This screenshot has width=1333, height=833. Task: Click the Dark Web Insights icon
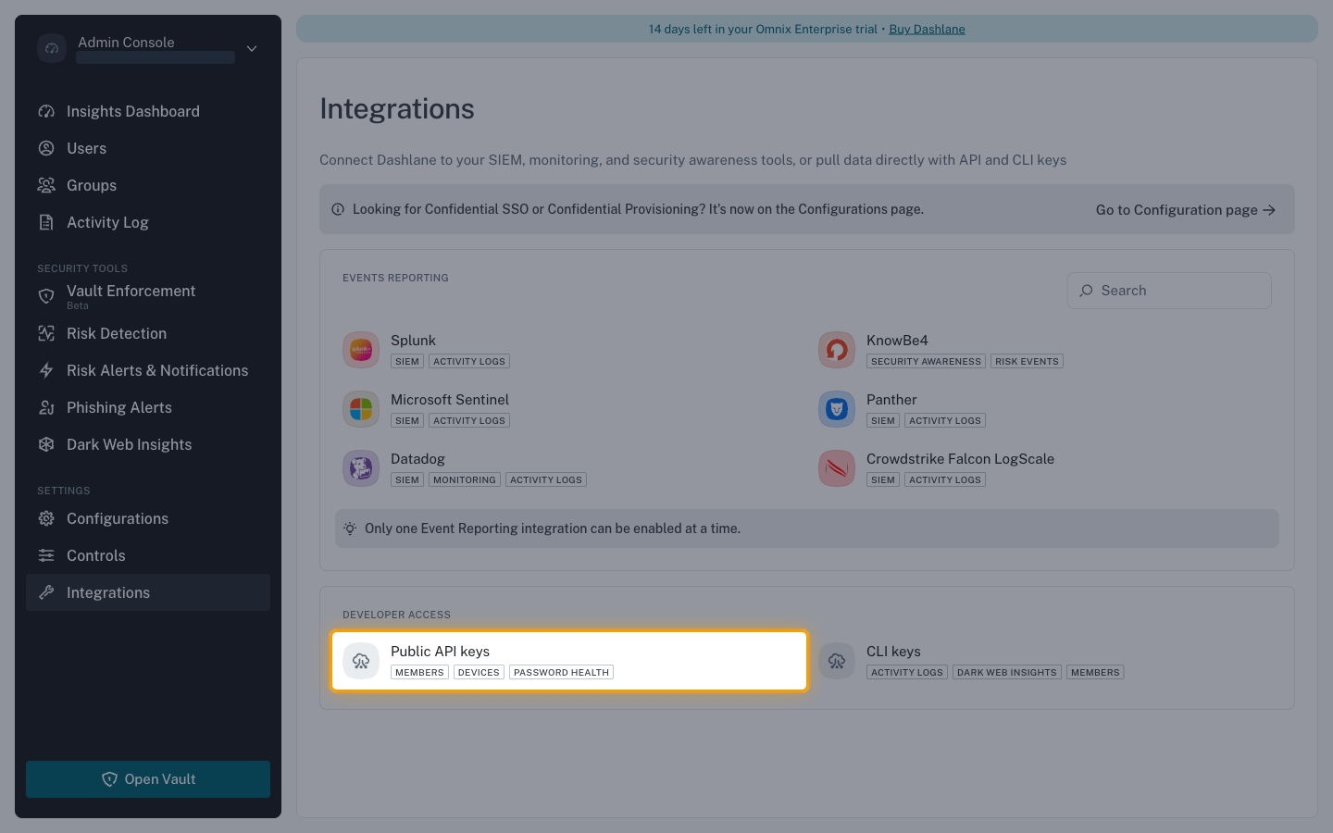pos(46,444)
